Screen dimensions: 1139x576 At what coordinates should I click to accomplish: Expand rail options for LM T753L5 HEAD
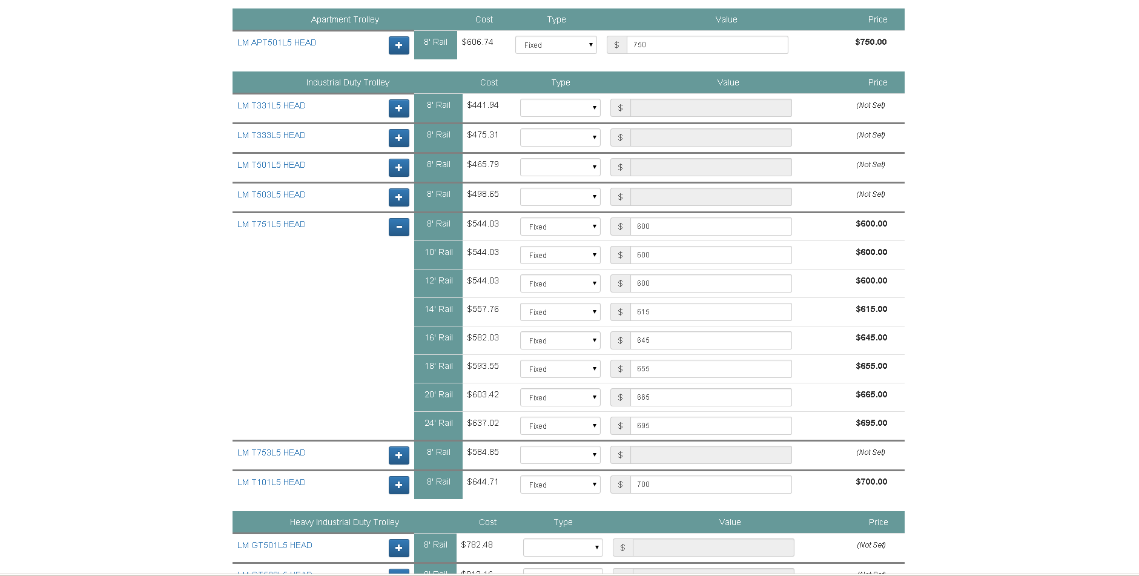coord(398,455)
